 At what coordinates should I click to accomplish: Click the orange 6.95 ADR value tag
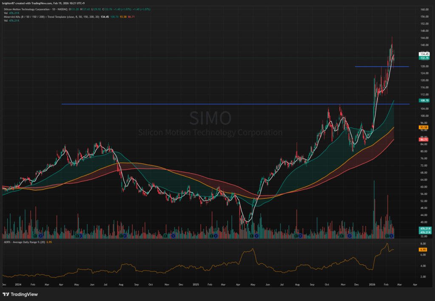pyautogui.click(x=424, y=250)
